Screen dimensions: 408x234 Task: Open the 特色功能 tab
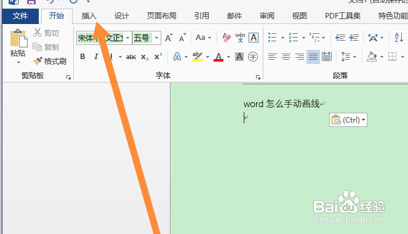click(393, 16)
